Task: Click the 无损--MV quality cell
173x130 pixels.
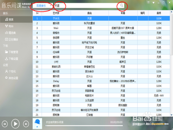Action: [159, 96]
